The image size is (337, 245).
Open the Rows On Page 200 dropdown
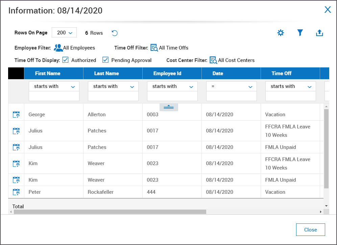pos(64,33)
